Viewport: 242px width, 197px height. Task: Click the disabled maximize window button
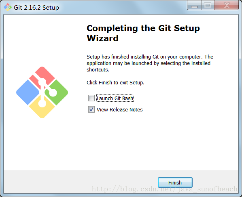pos(208,5)
